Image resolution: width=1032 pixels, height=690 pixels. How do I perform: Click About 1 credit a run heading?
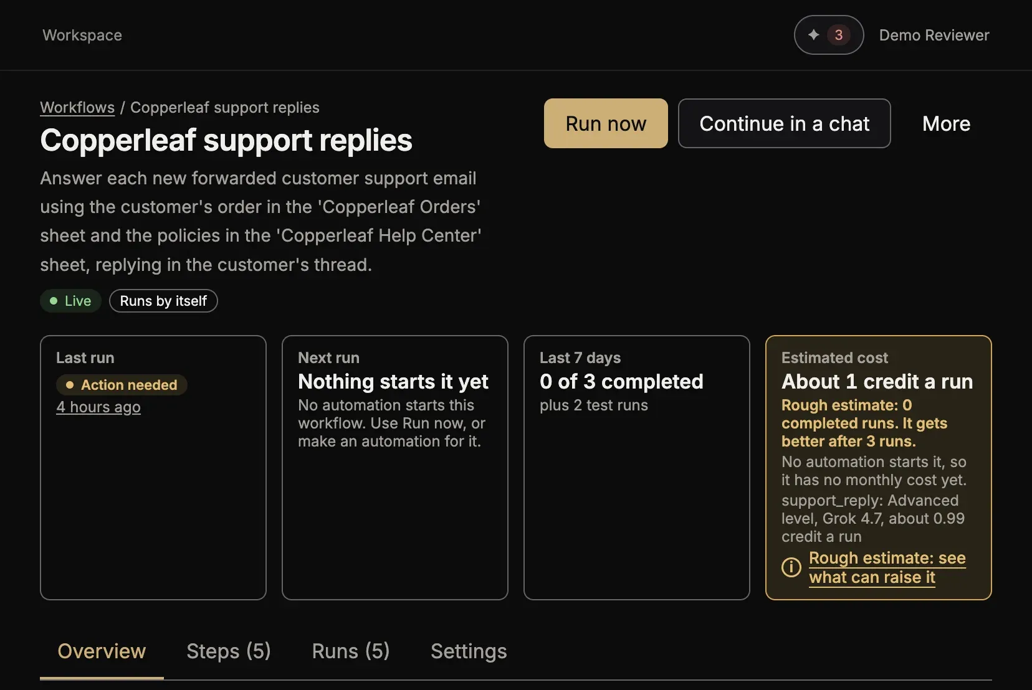[877, 381]
